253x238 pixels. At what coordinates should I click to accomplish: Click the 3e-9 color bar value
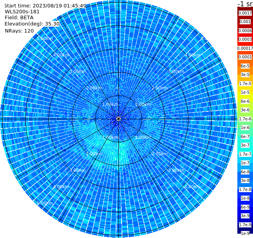245,216
